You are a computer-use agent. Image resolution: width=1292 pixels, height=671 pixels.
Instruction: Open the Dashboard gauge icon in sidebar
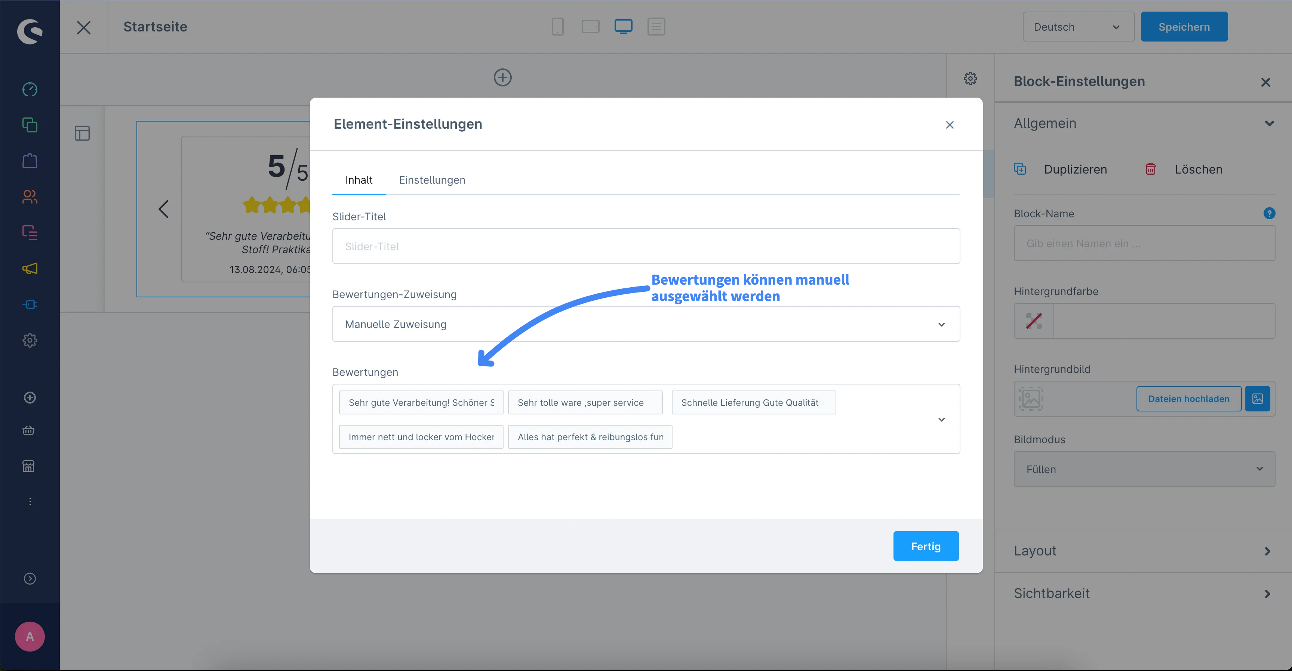click(x=30, y=89)
